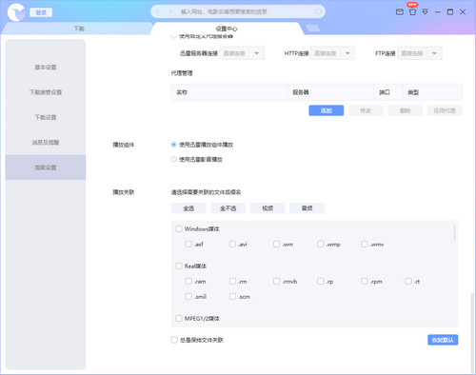The height and width of the screenshot is (375, 476).
Task: Click the 修改 proxy button
Action: [366, 110]
